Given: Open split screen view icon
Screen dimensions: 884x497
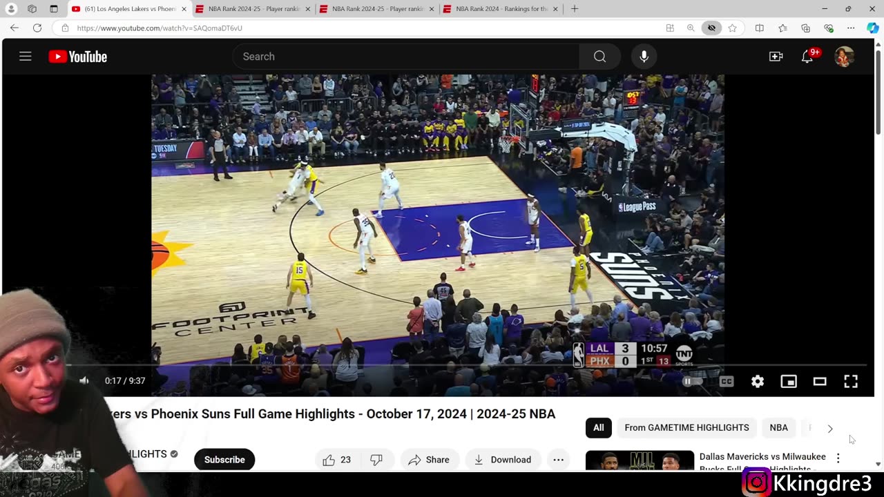Looking at the screenshot, I should 760,28.
